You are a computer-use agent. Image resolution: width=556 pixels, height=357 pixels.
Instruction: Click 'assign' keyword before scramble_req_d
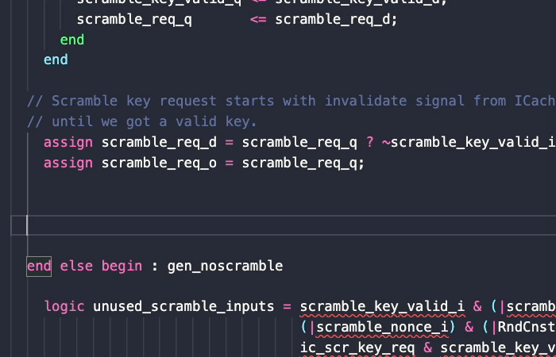(68, 142)
